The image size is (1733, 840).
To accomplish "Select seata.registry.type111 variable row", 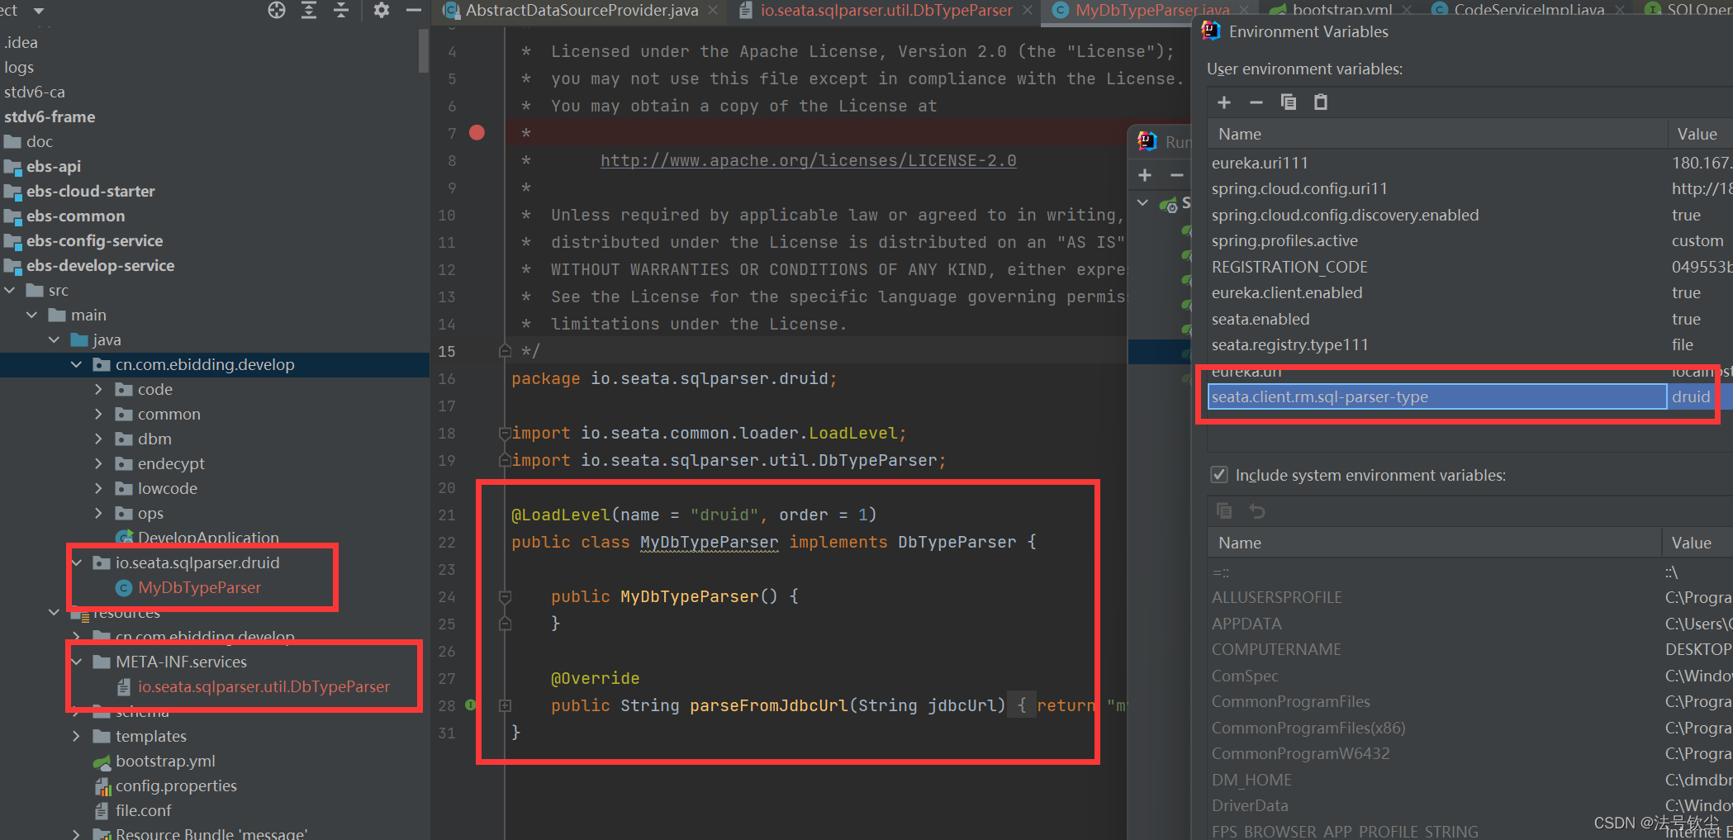I will (x=1469, y=345).
